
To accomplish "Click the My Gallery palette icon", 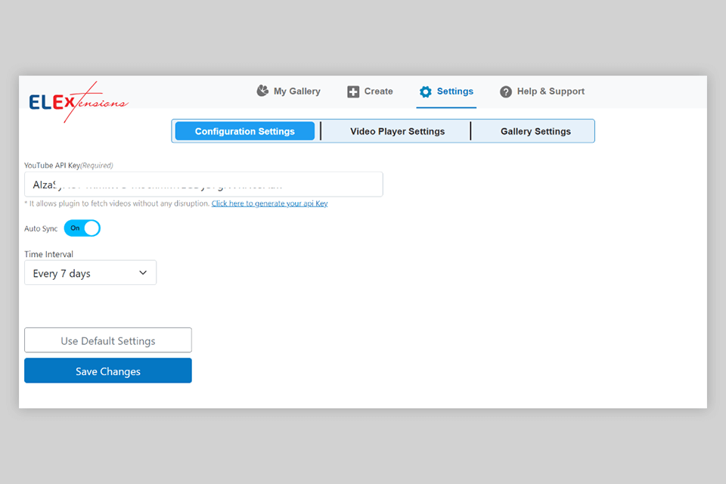I will 262,91.
